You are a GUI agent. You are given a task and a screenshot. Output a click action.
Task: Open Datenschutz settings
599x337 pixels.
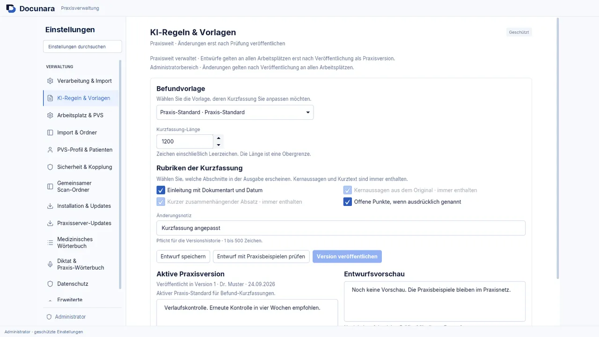click(x=80, y=284)
